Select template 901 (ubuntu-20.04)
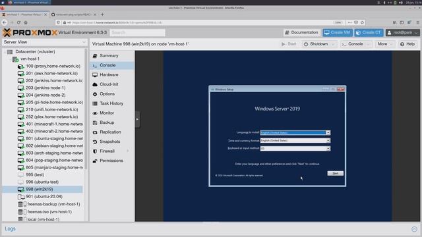Screen dimensions: 422x237 point(44,196)
